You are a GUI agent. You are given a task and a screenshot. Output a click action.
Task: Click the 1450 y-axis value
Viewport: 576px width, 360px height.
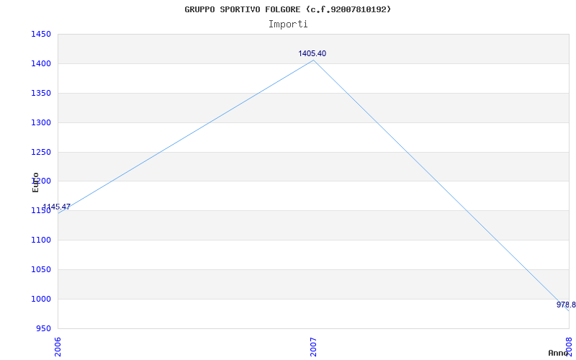(40, 35)
